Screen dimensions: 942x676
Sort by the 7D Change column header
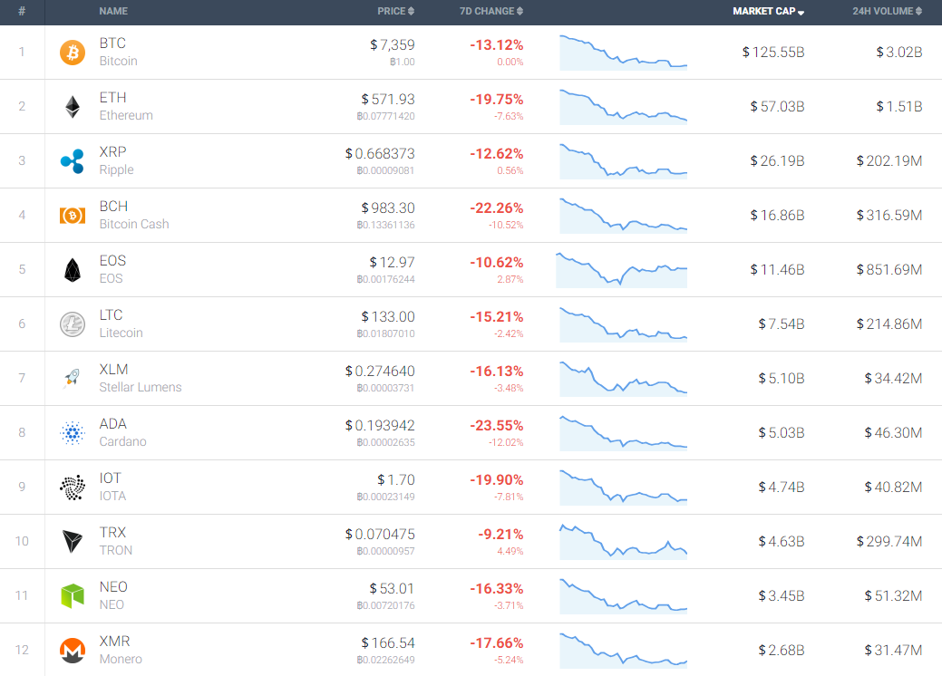click(x=490, y=12)
